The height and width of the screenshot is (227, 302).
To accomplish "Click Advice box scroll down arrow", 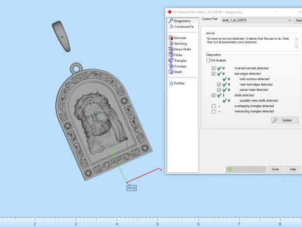I will pyautogui.click(x=296, y=47).
